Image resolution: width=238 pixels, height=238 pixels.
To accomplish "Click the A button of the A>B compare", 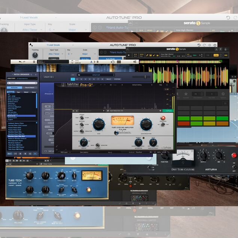I will click(x=91, y=62).
